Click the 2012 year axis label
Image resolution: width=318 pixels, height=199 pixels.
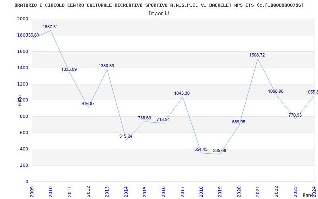(88, 192)
